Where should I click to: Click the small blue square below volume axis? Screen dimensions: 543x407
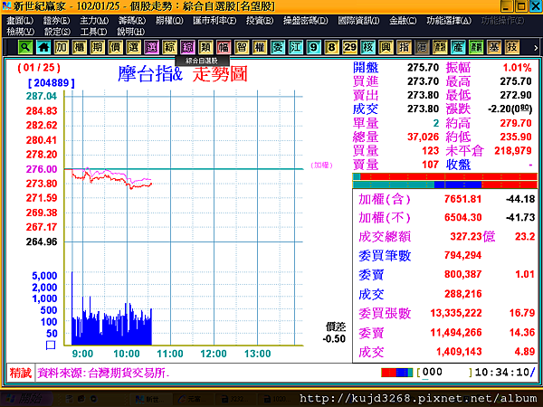[51, 345]
